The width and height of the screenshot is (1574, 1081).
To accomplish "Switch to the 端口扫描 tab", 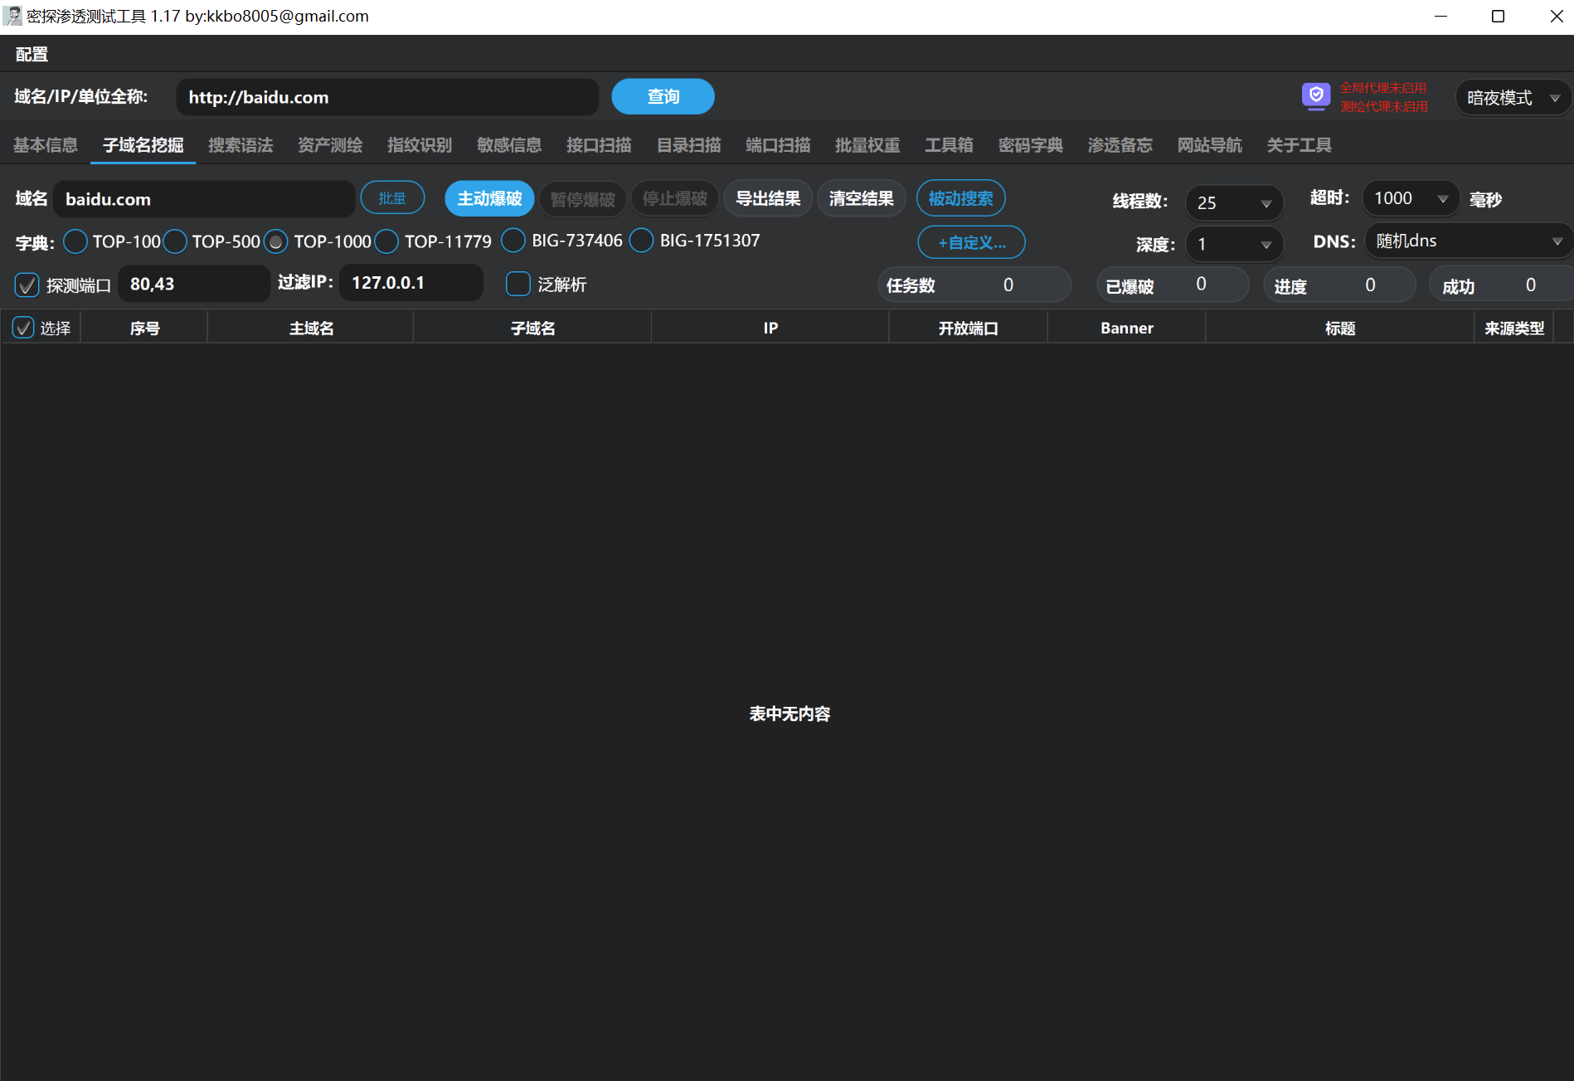I will pos(778,145).
